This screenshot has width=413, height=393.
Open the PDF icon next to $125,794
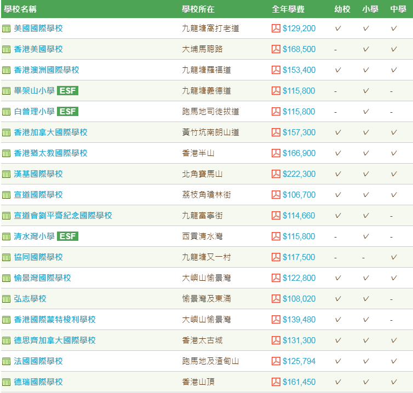point(276,361)
